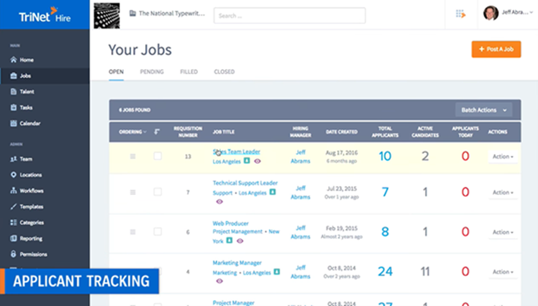Click green badge icon on Marketing Manager row
538x306 pixels.
click(x=276, y=272)
